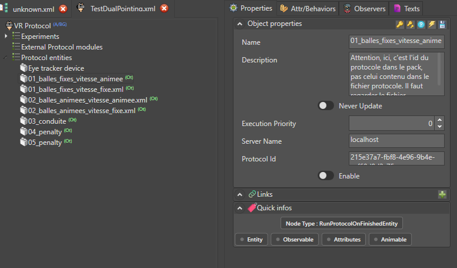Click the VR Protocol root node icon
457x268 pixels.
coord(9,25)
